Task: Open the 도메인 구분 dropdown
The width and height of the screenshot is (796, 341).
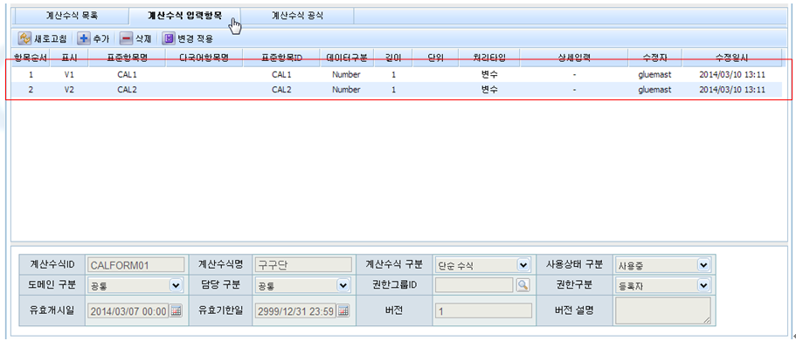Action: tap(177, 285)
